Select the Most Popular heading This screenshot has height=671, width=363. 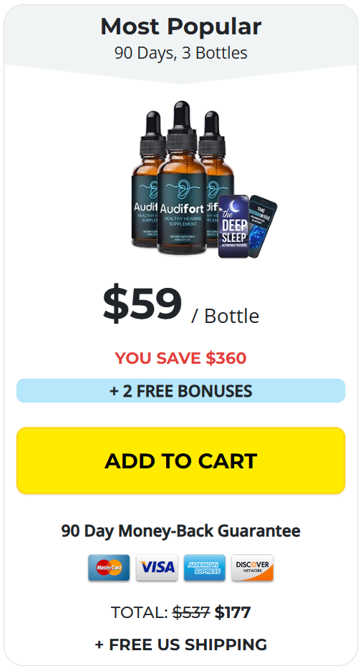(180, 26)
